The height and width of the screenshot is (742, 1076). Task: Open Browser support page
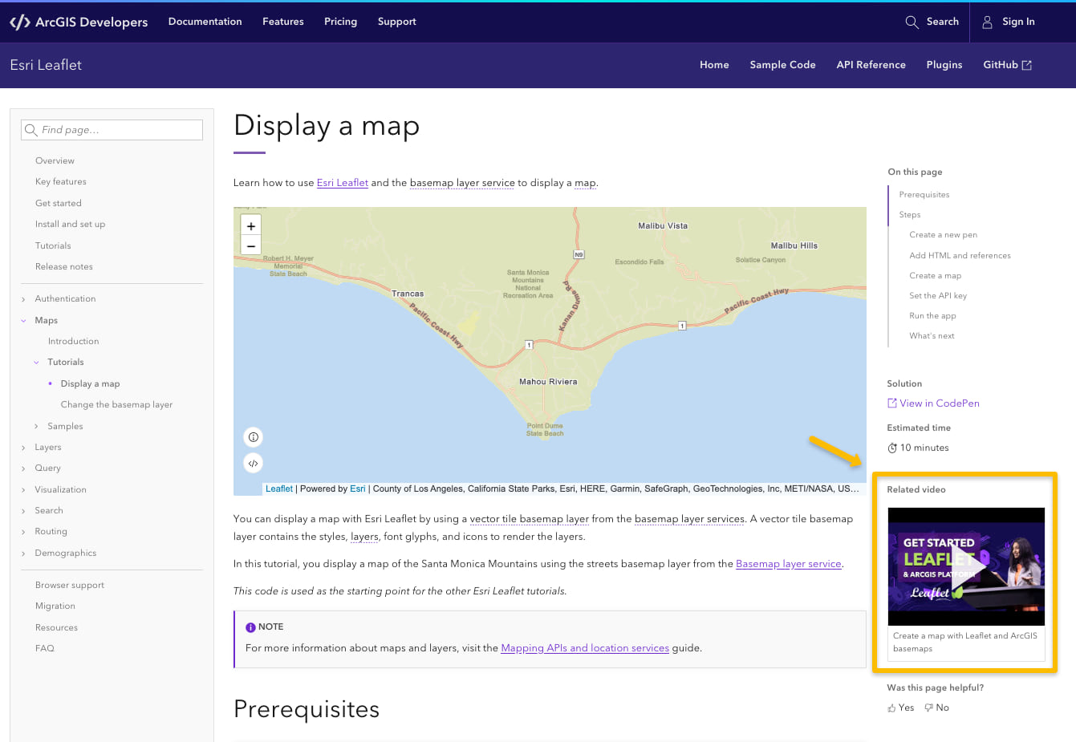point(70,586)
